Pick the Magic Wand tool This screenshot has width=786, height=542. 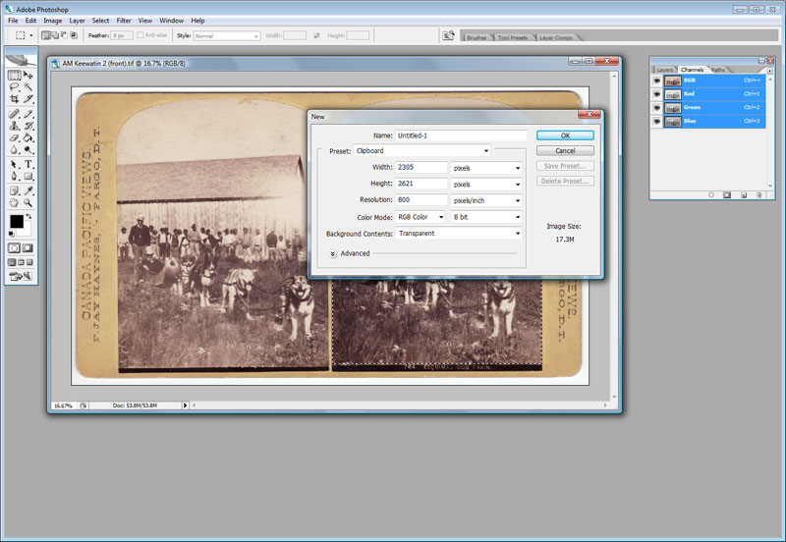(28, 86)
